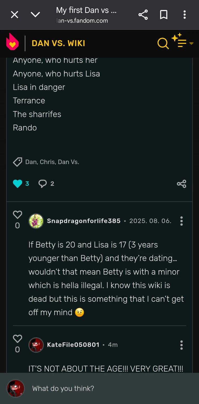Open options for Snapdragonforlife385's comment
The image size is (199, 404).
pos(181,221)
